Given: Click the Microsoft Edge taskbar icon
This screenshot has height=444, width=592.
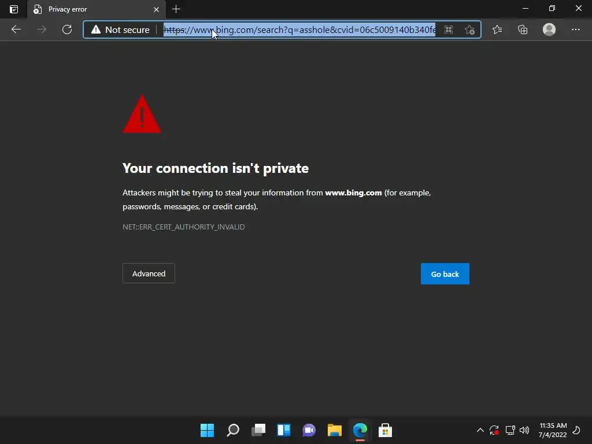Looking at the screenshot, I should coord(360,430).
